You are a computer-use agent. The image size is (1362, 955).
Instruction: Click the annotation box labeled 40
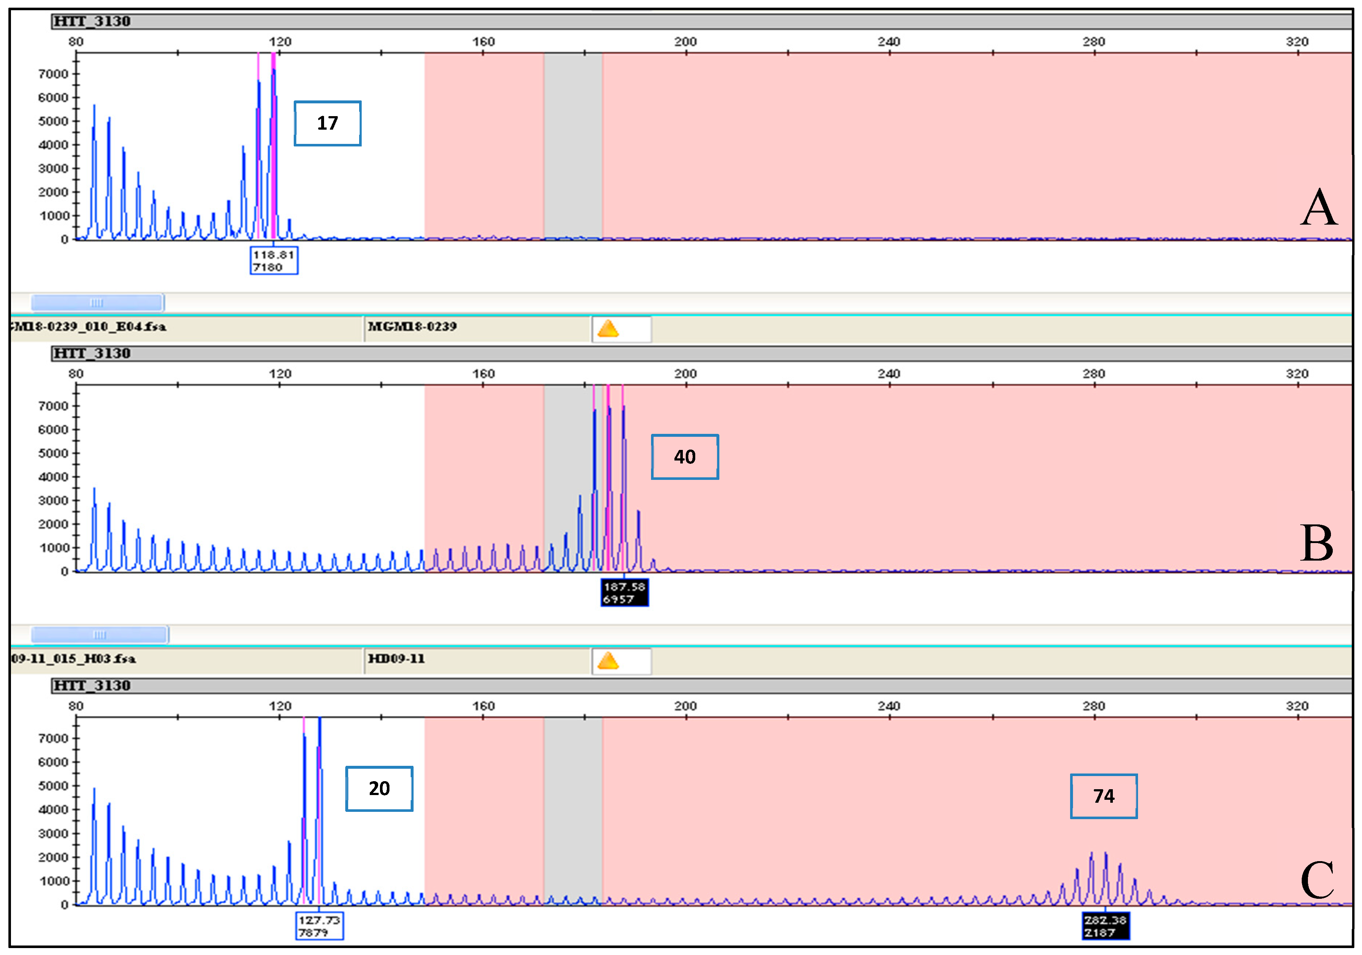point(685,457)
